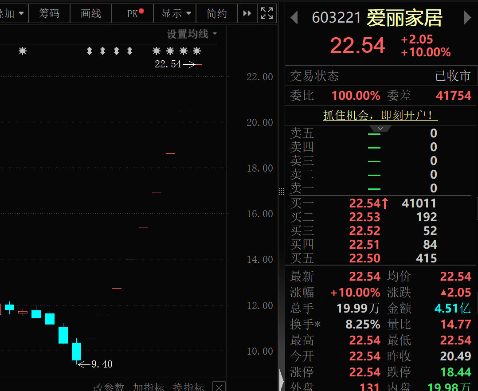Click the 22.00 price axis label
The height and width of the screenshot is (391, 478).
tap(260, 77)
